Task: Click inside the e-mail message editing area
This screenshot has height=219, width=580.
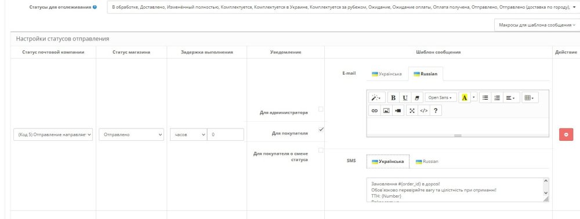Action: click(x=458, y=126)
